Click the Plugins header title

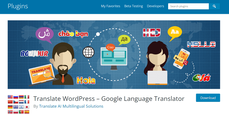[18, 6]
